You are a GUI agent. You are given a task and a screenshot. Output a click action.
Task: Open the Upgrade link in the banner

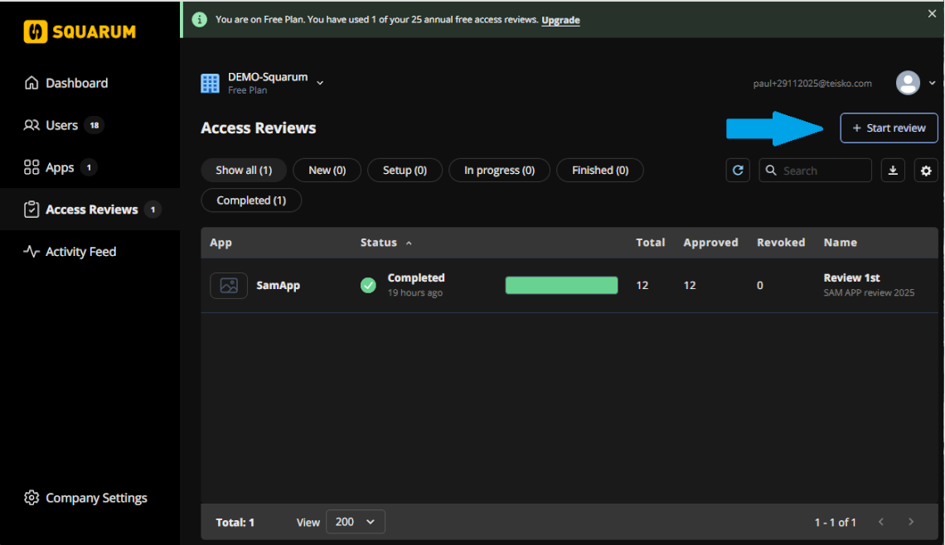[x=560, y=20]
